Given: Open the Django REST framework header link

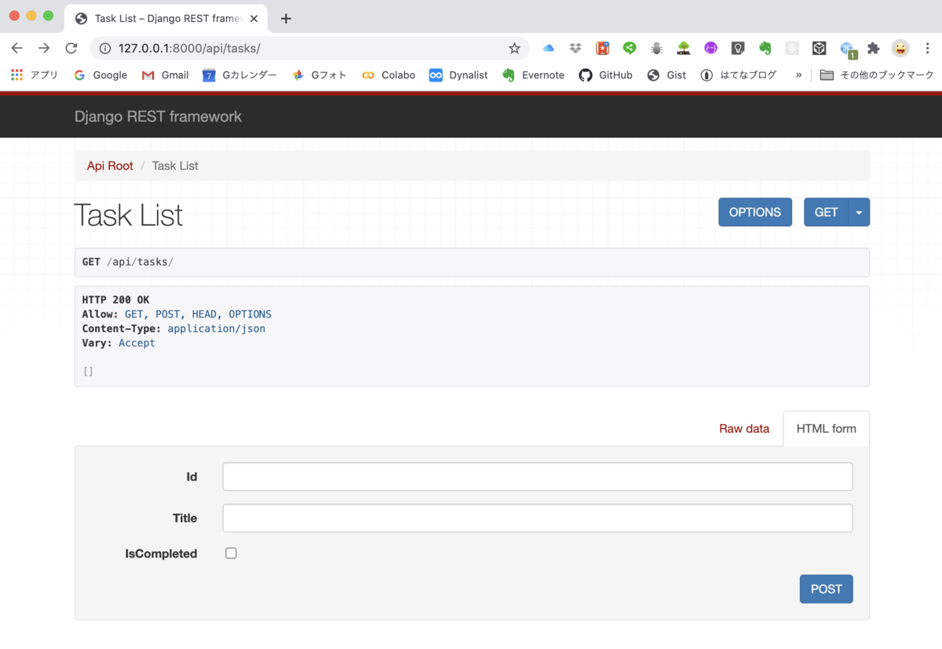Looking at the screenshot, I should 158,117.
